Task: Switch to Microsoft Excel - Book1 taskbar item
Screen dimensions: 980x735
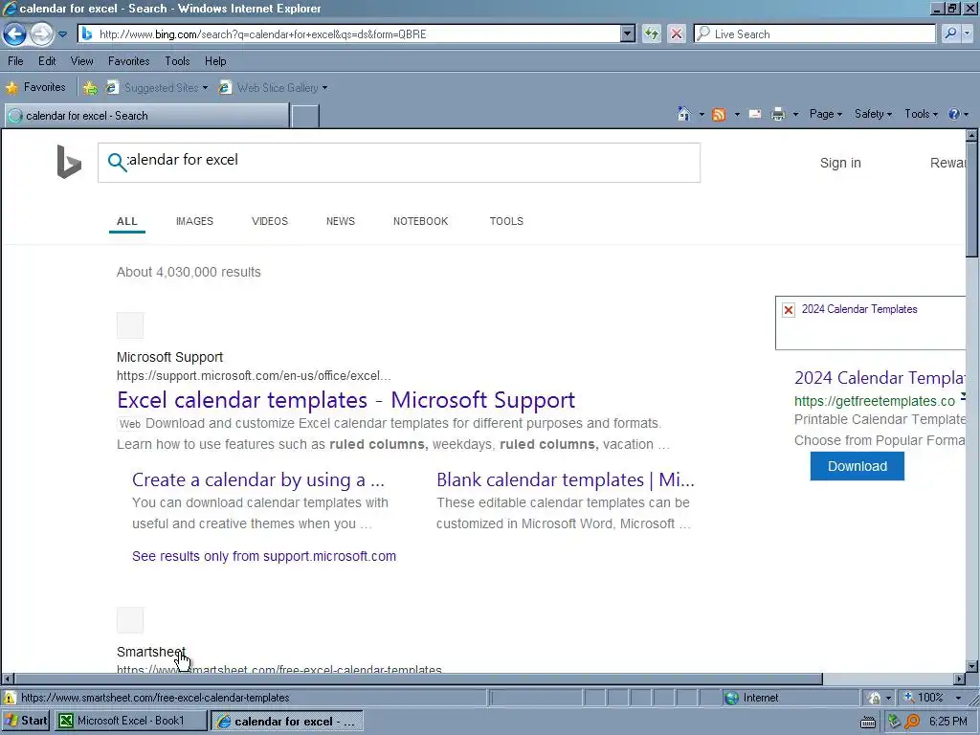Action: click(x=130, y=721)
